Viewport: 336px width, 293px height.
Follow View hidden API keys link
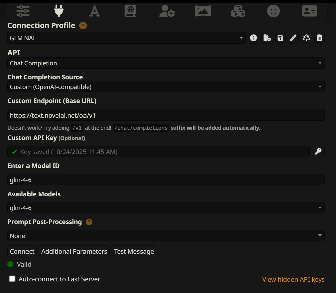coord(293,279)
